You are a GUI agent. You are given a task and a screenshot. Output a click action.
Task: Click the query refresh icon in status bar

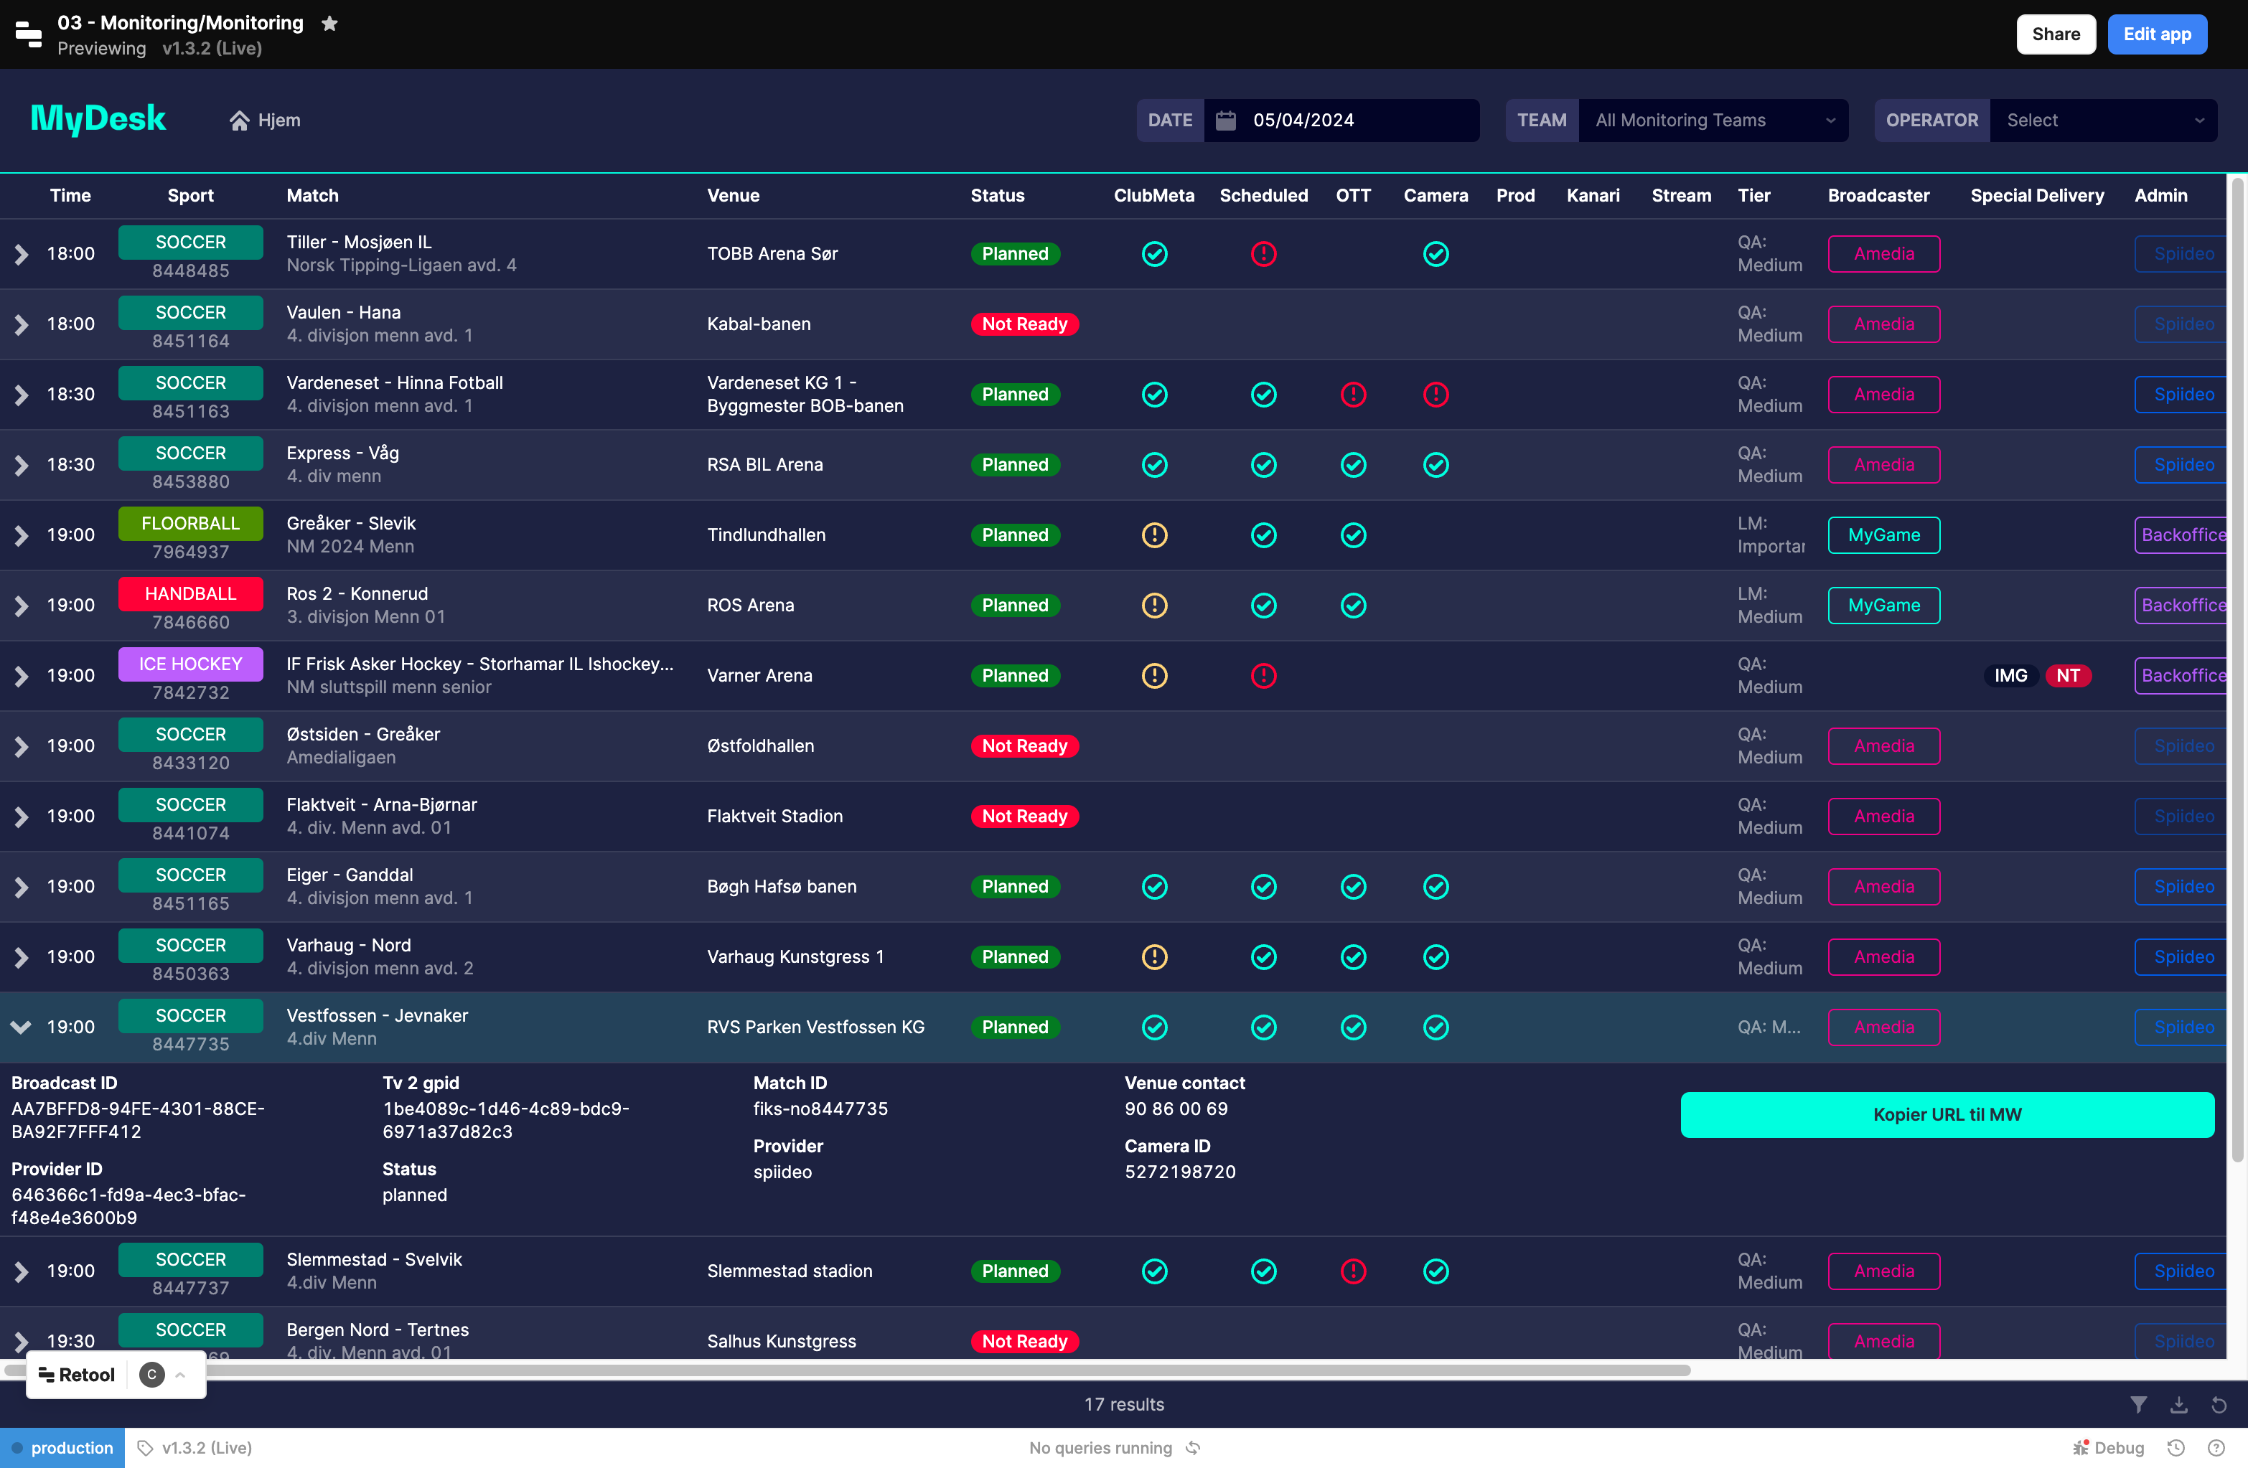tap(1193, 1448)
